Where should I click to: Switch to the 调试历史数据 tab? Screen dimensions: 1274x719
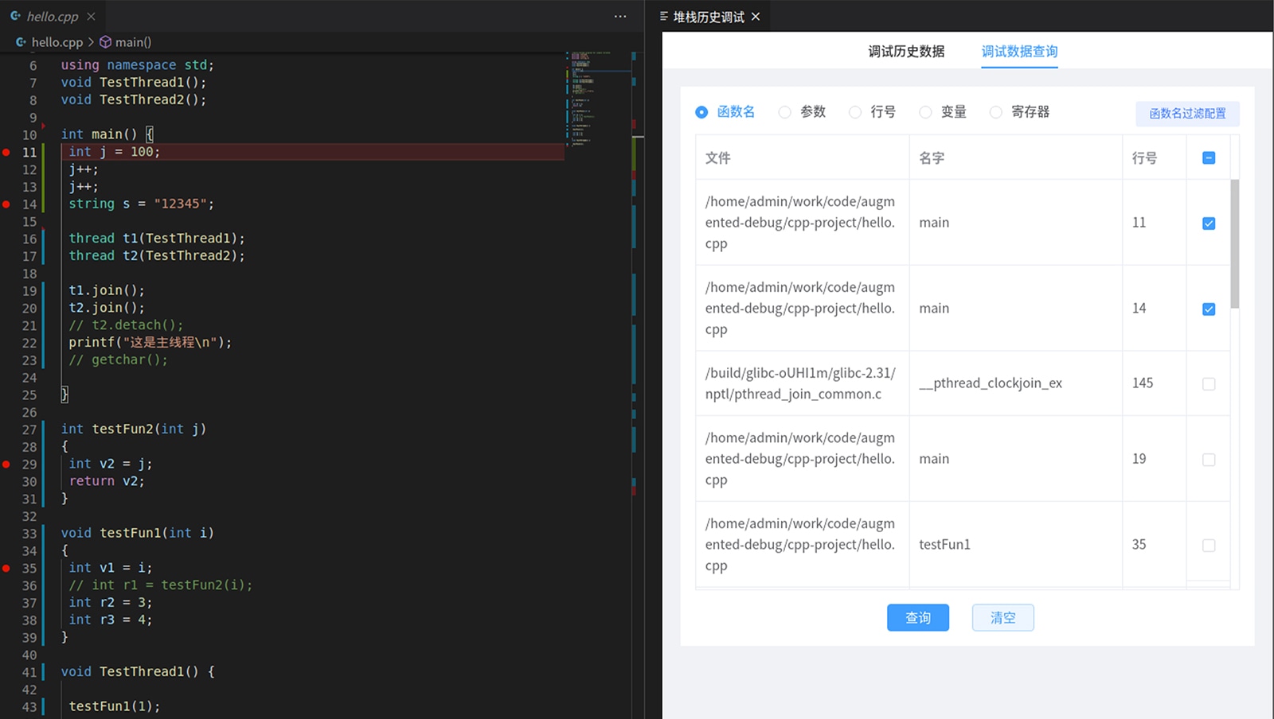[x=906, y=52]
